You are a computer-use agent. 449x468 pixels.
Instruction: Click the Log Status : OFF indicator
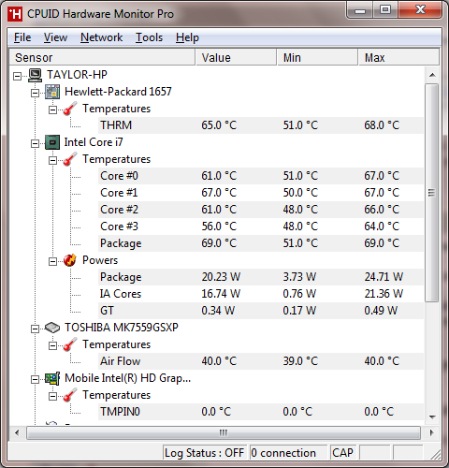tap(205, 453)
